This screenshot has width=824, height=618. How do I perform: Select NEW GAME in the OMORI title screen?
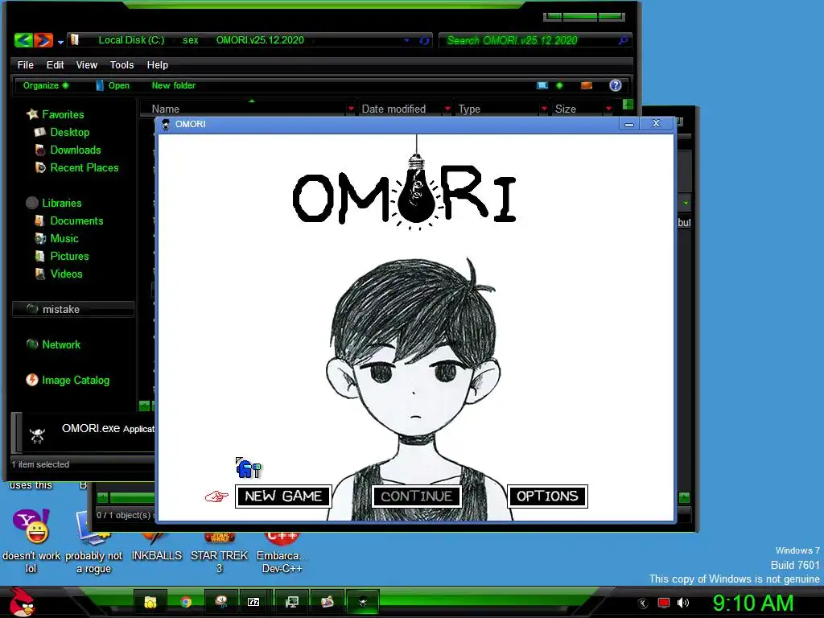[x=283, y=496]
